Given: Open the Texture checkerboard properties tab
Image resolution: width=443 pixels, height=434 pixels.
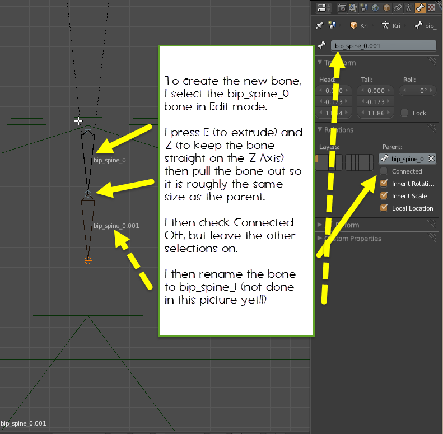Looking at the screenshot, I should (431, 8).
